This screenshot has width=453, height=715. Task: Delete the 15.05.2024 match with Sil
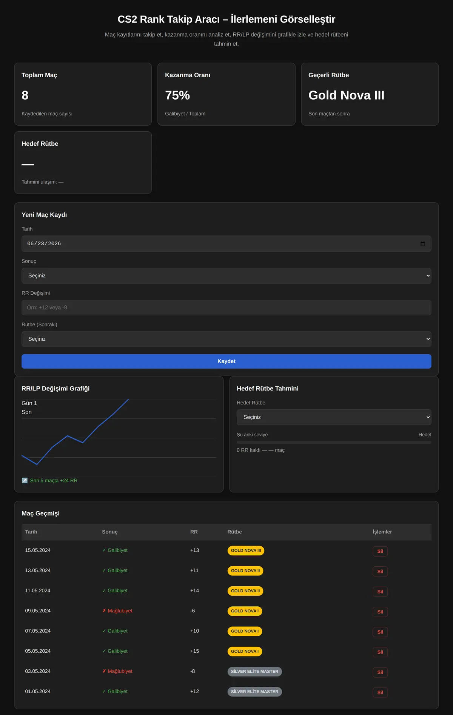point(380,551)
